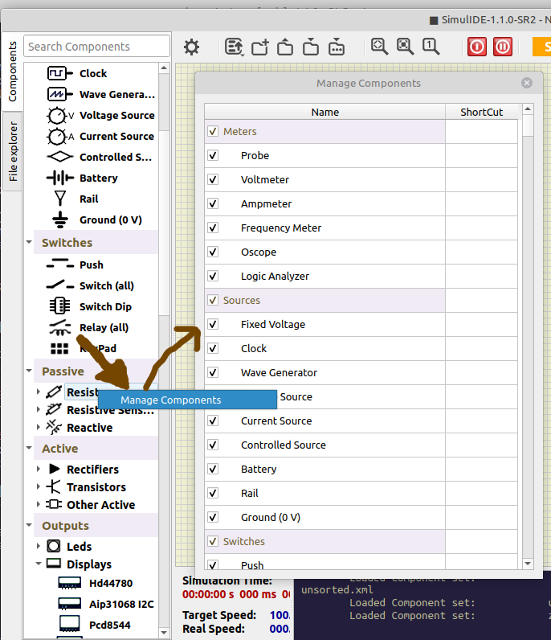
Task: Close the Manage Components dialog
Action: (527, 83)
